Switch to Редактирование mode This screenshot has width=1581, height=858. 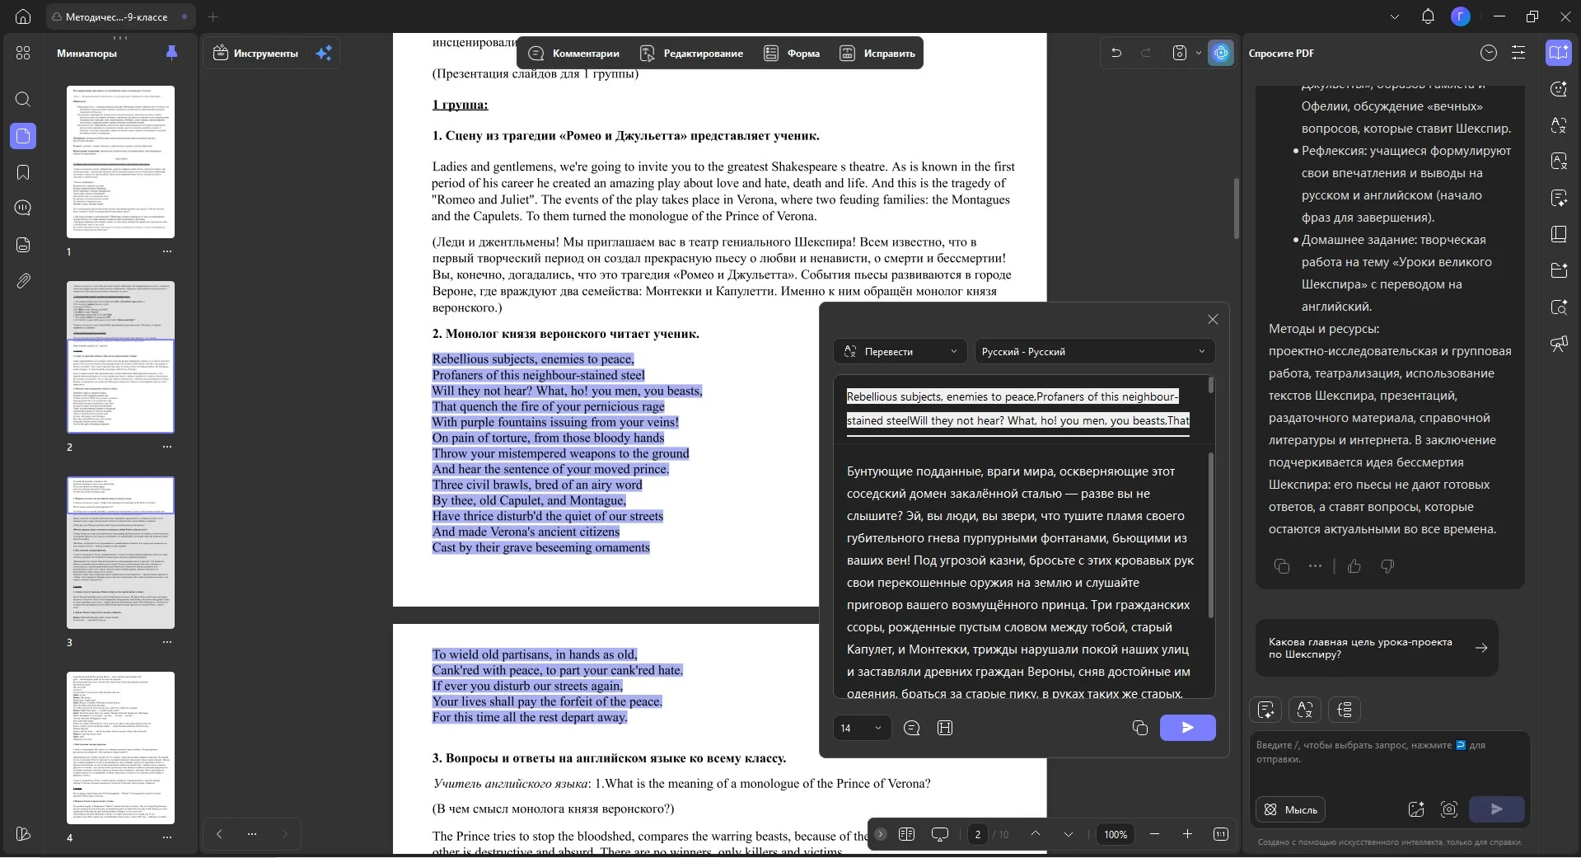692,54
